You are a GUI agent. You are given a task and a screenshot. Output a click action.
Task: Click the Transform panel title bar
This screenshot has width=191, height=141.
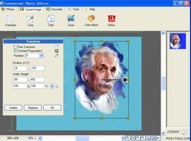(x=33, y=41)
